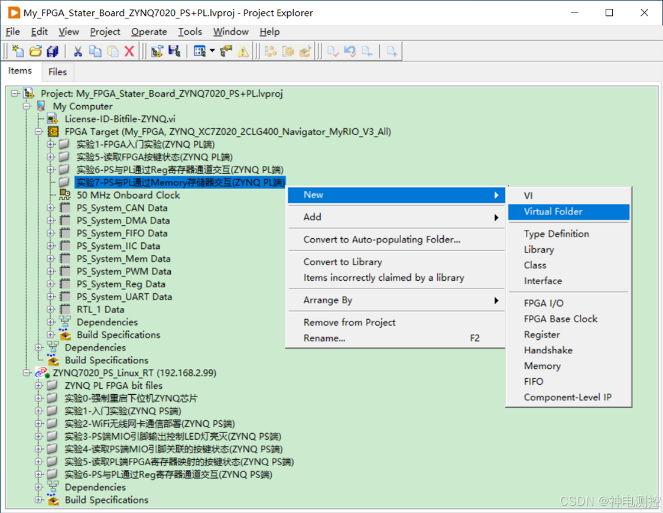This screenshot has width=663, height=513.
Task: Collapse the My Computer tree node
Action: click(x=27, y=106)
